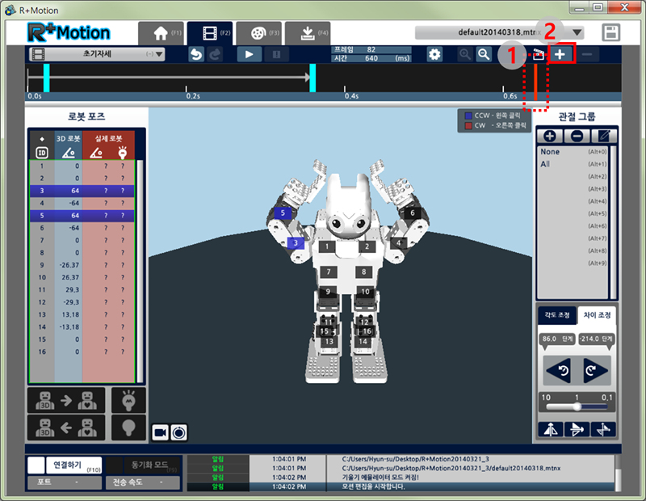Image resolution: width=646 pixels, height=501 pixels.
Task: Click the 86.0 단계 value field
Action: [x=557, y=339]
